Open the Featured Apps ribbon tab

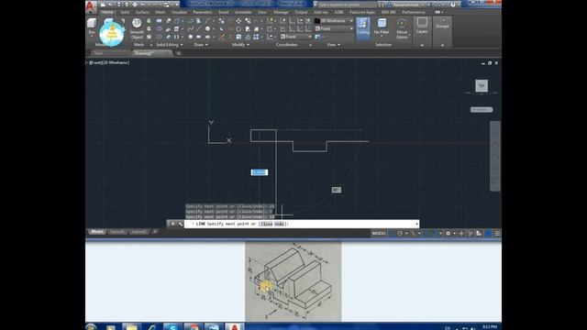click(362, 12)
